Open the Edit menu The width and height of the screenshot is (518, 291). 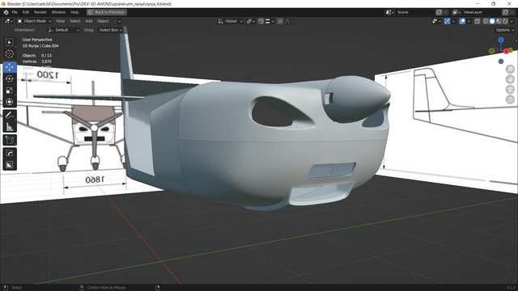point(26,12)
